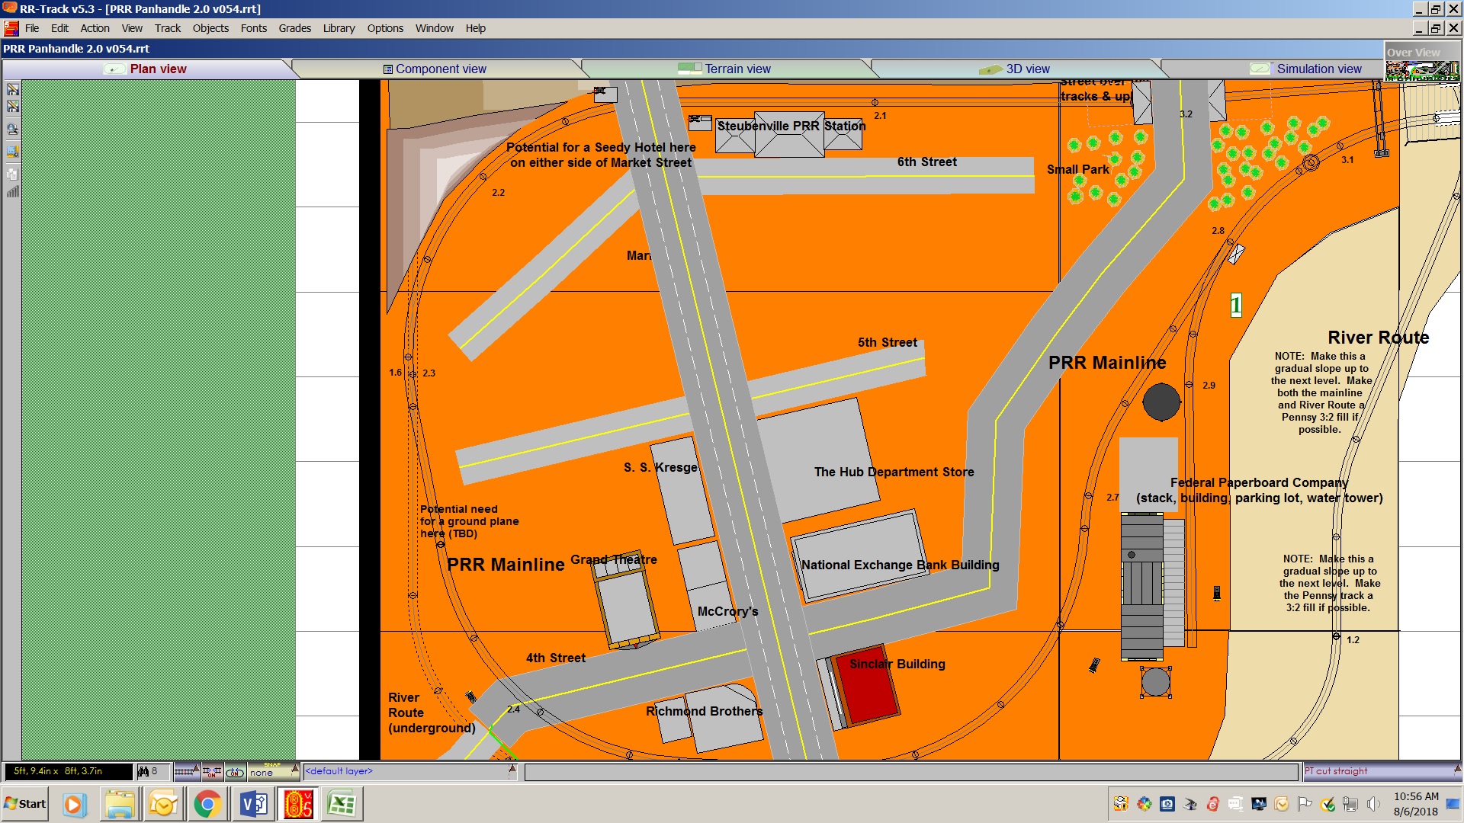Viewport: 1464px width, 823px height.
Task: Click the grades bar chart icon
Action: click(13, 191)
